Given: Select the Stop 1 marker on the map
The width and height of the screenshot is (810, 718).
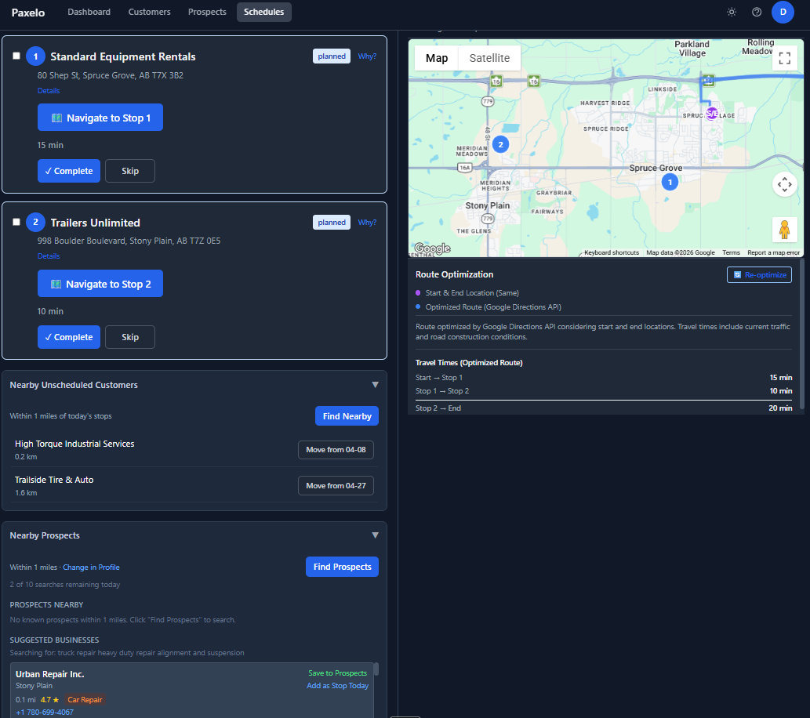Looking at the screenshot, I should pyautogui.click(x=670, y=181).
